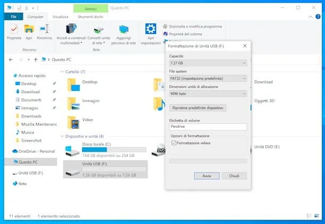This screenshot has height=224, width=325.
Task: Close the Formattazione di Unità USB dialog
Action: click(x=245, y=46)
